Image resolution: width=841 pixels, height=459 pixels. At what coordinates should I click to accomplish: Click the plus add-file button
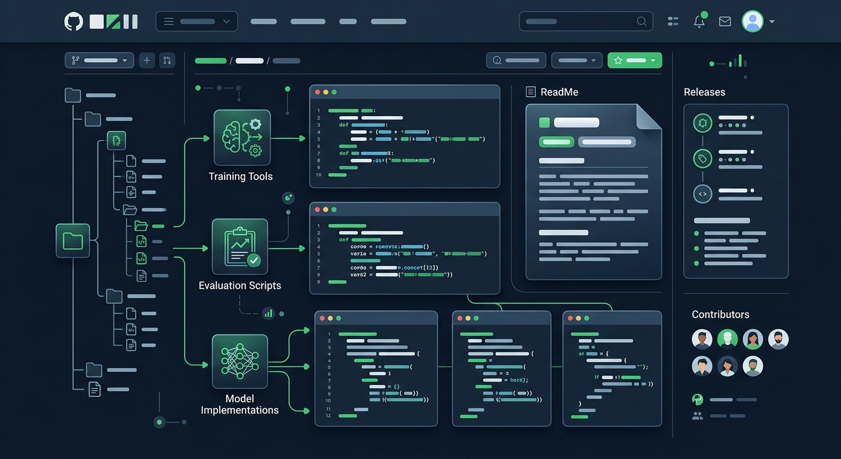click(x=147, y=60)
